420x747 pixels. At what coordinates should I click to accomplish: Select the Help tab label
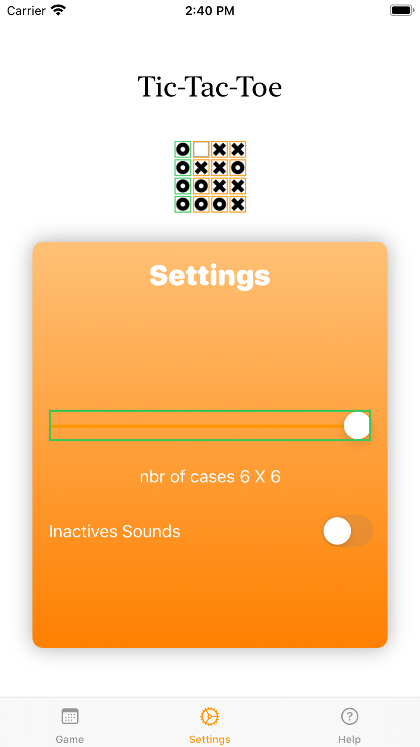[x=349, y=739]
